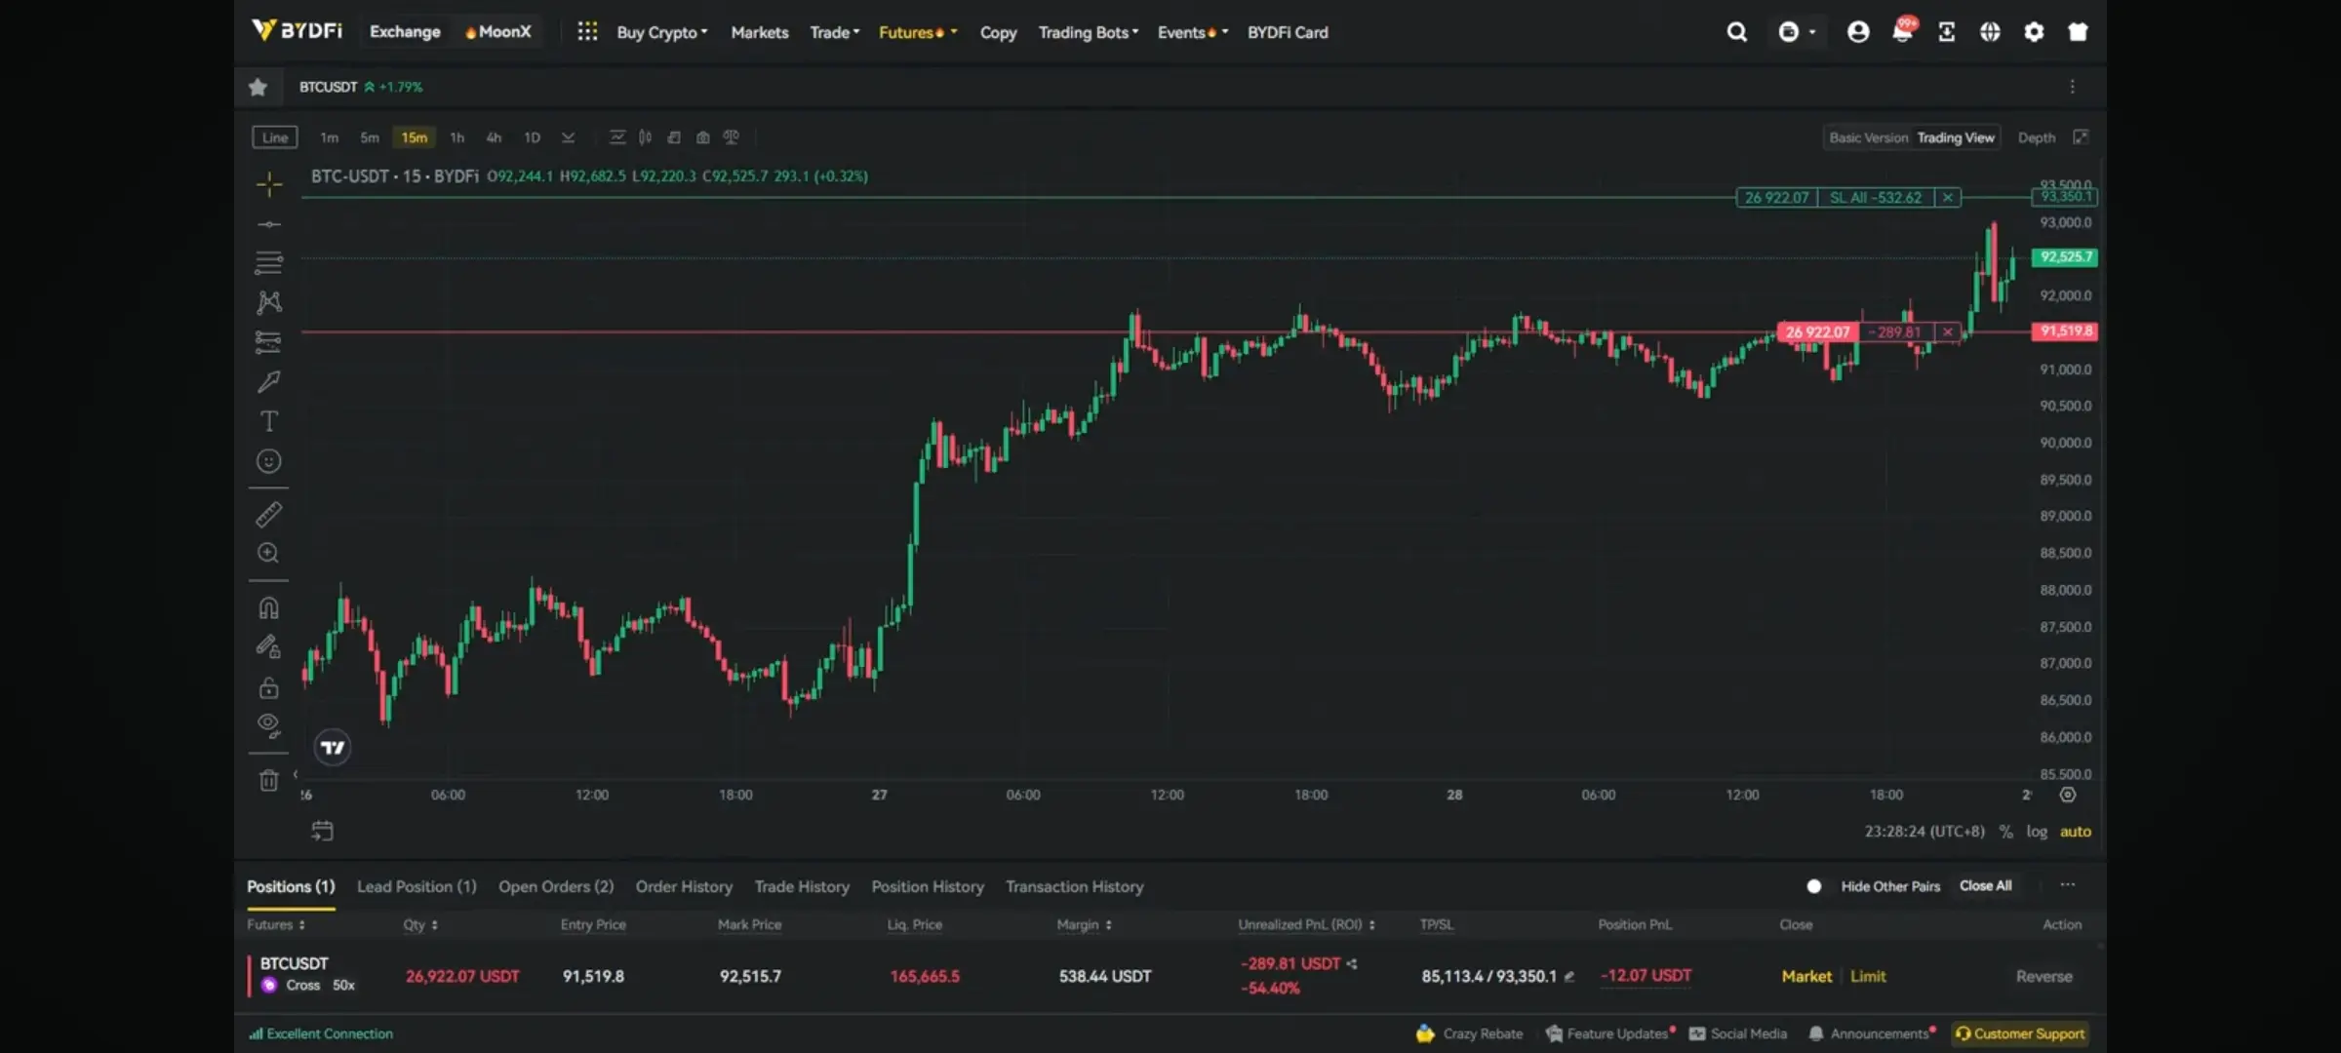Expand the Futures dropdown menu
This screenshot has width=2341, height=1053.
pyautogui.click(x=917, y=32)
